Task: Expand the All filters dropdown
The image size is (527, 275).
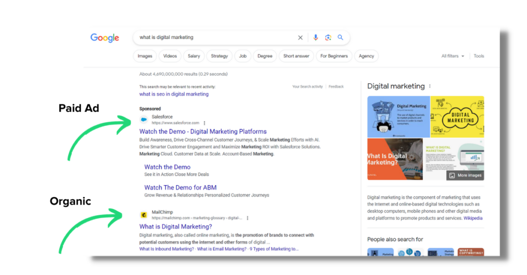Action: tap(452, 56)
